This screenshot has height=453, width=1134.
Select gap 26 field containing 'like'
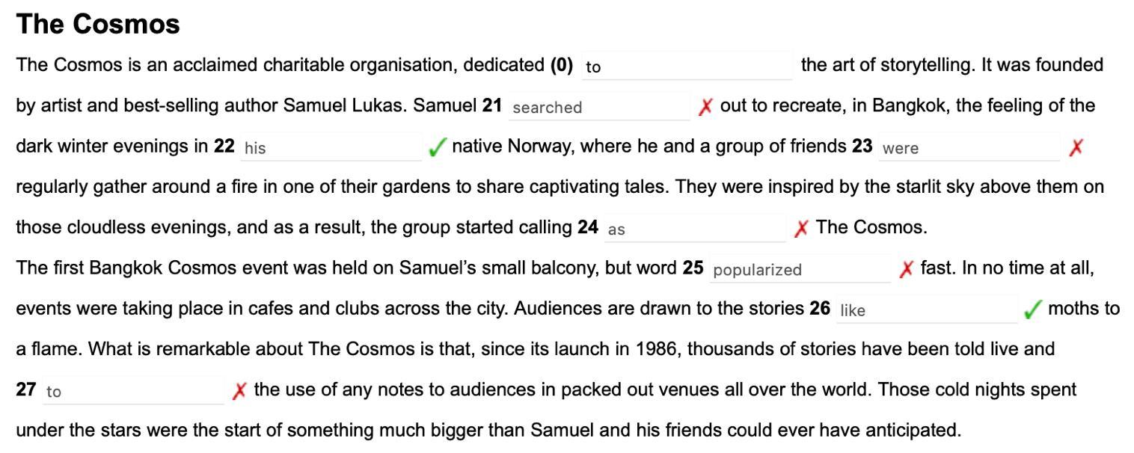926,309
